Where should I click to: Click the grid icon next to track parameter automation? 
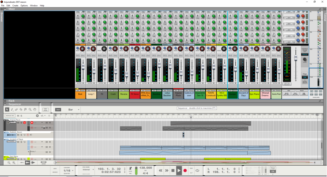(x=49, y=116)
